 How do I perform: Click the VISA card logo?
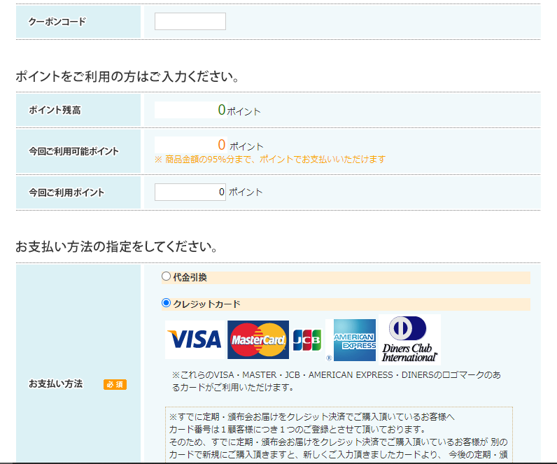tap(195, 340)
